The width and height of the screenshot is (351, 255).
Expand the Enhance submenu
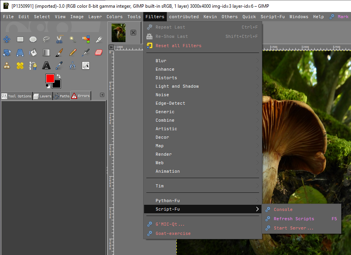pos(203,69)
